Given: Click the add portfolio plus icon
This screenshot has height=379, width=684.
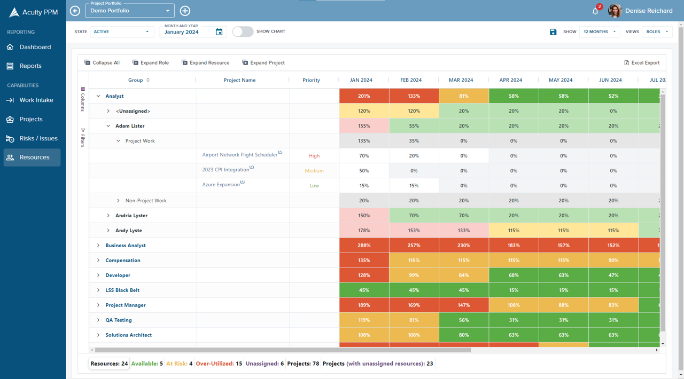Looking at the screenshot, I should click(185, 11).
